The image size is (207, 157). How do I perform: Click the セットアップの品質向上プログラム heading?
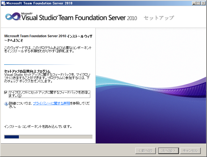27,71
